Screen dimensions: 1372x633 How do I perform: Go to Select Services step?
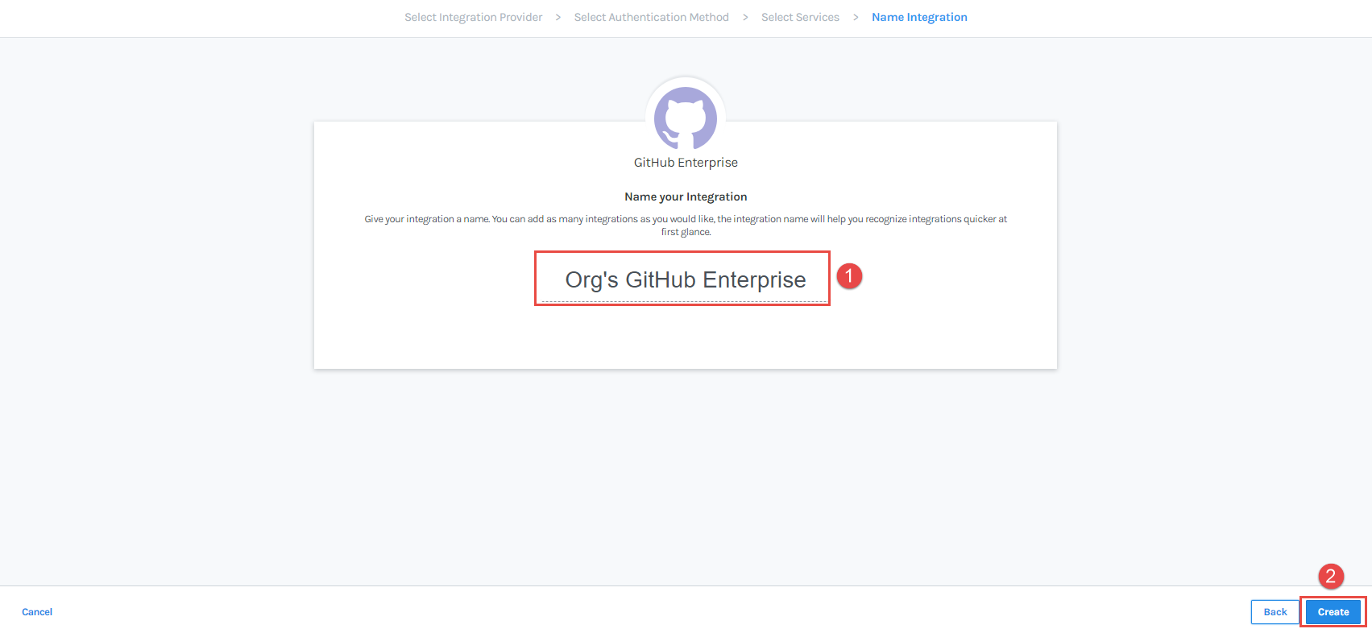(x=800, y=17)
